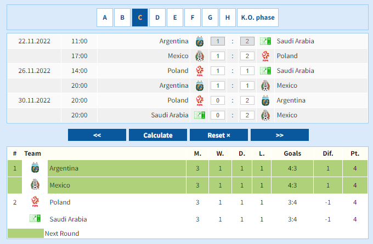Select Group H tab

point(227,18)
